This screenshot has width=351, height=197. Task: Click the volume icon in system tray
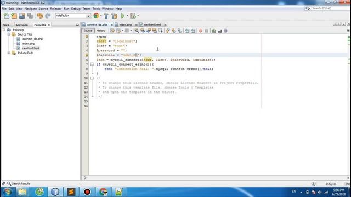coord(320,192)
